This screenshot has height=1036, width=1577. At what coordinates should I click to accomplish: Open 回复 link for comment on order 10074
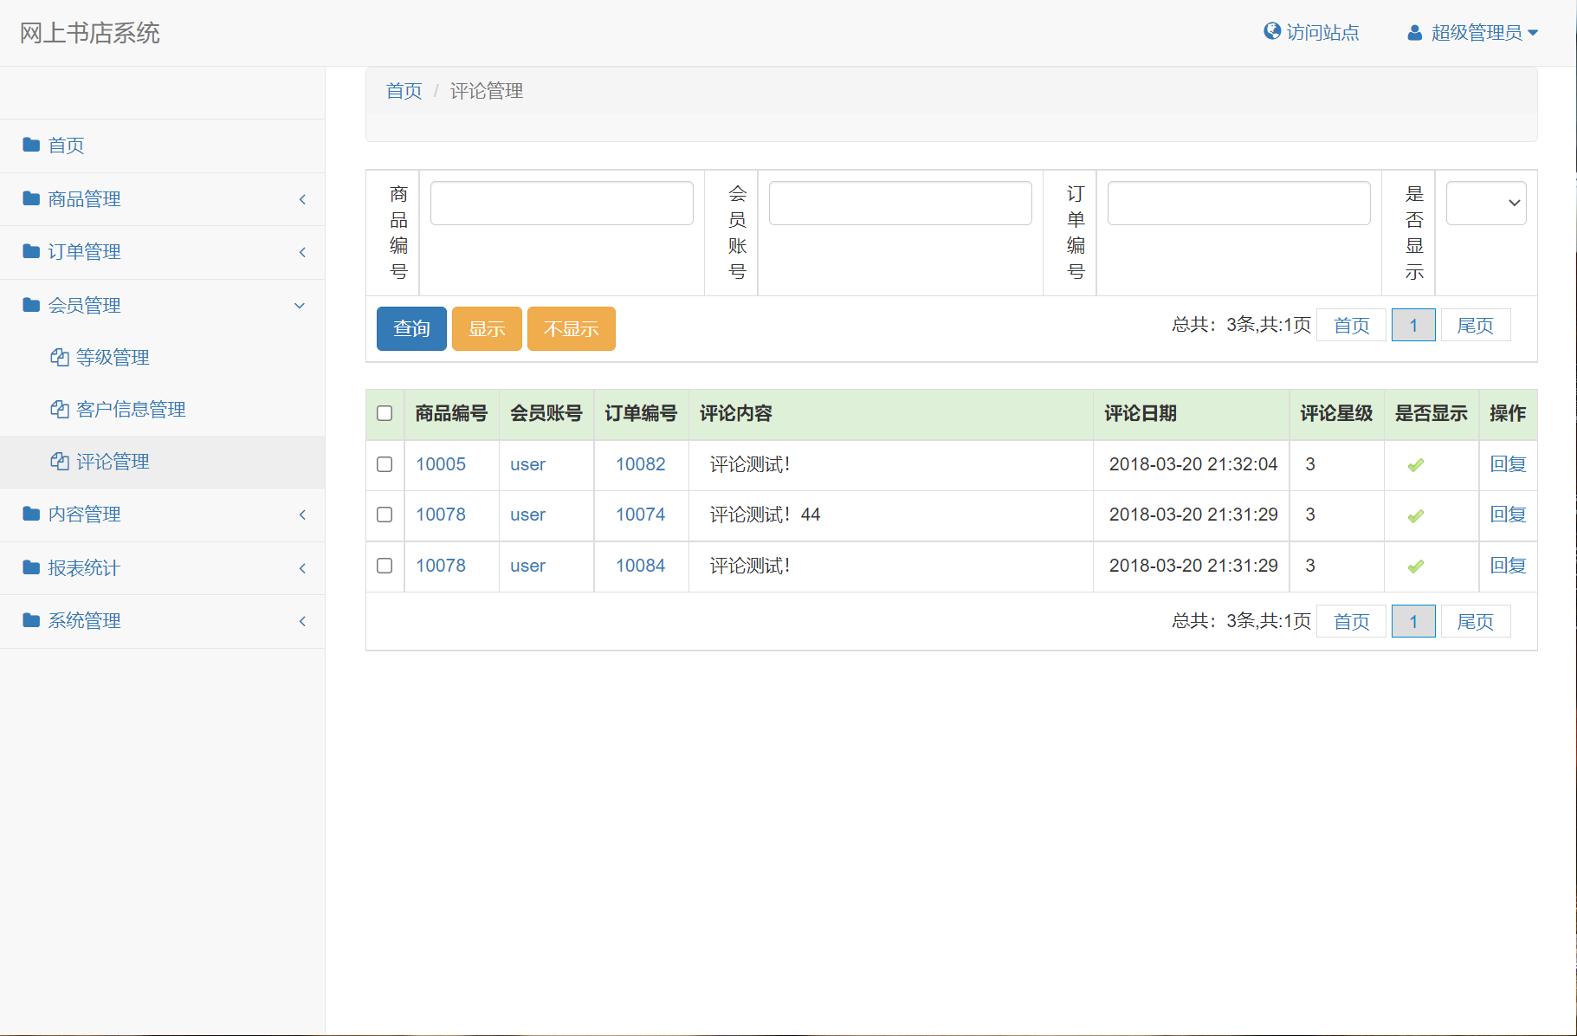pyautogui.click(x=1507, y=515)
